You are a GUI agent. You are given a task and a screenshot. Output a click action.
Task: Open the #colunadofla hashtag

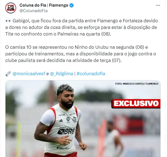[91, 74]
